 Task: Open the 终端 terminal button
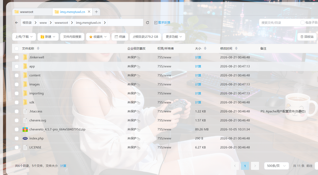coord(120,37)
